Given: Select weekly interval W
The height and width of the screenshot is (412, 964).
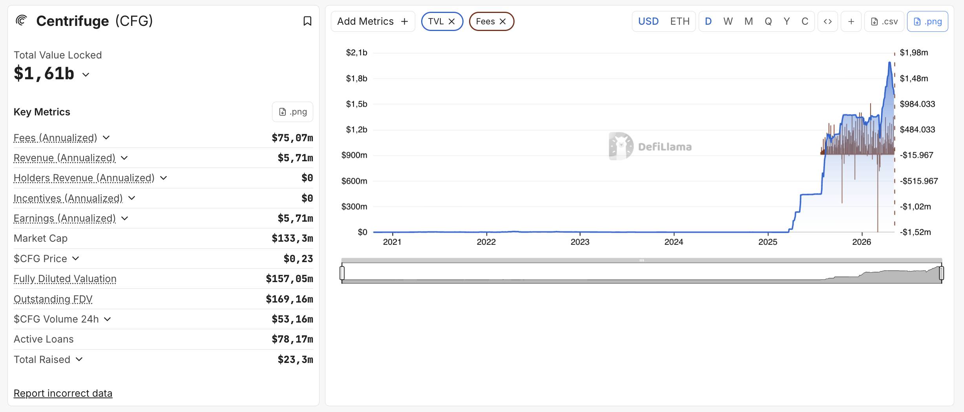Looking at the screenshot, I should tap(728, 21).
